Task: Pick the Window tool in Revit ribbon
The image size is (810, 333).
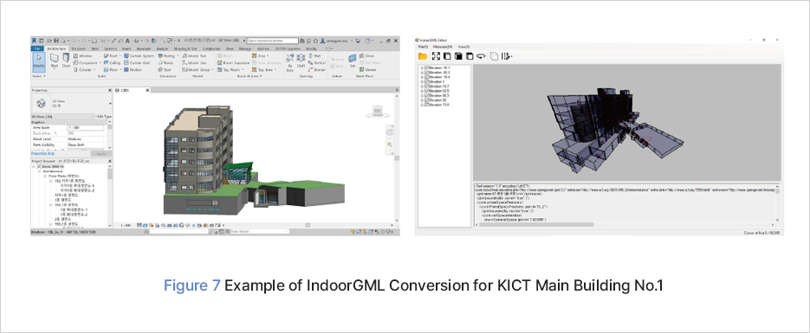Action: coord(82,55)
